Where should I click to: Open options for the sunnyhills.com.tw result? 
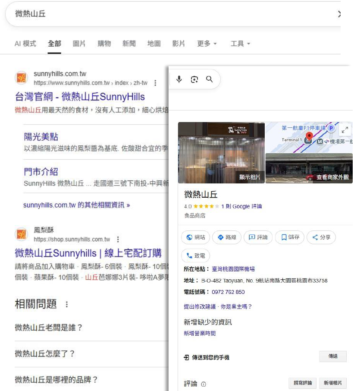[155, 83]
